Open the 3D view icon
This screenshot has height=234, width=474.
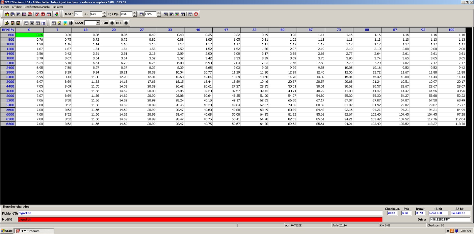coord(30,14)
